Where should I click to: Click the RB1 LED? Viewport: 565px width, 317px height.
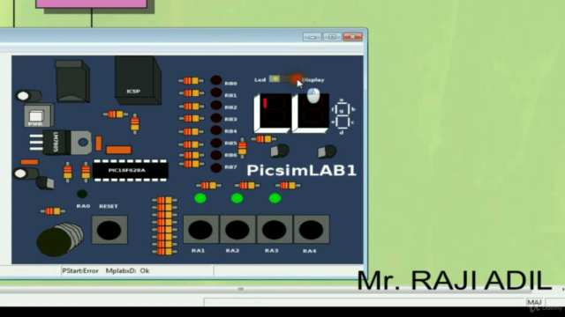click(215, 92)
